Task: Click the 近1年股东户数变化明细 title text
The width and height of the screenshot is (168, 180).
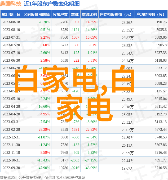Action: 52,4
